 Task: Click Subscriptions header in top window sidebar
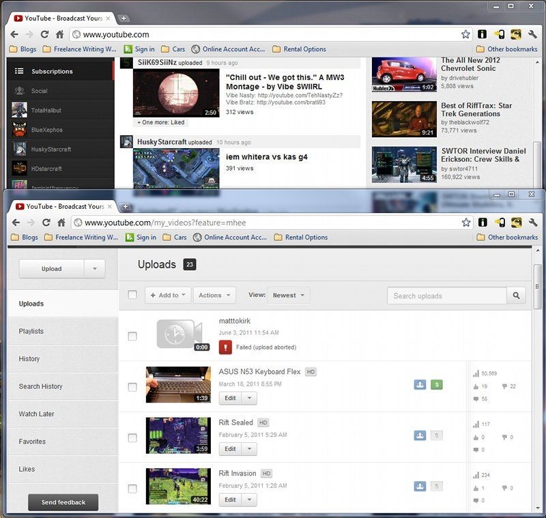pyautogui.click(x=60, y=71)
